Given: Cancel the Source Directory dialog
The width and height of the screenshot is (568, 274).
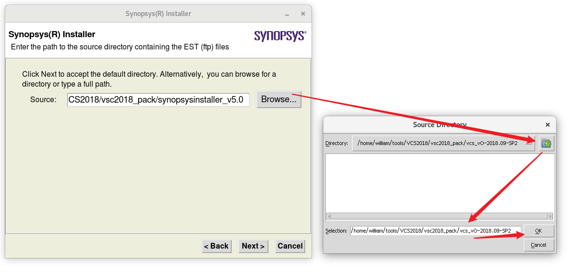Looking at the screenshot, I should (x=539, y=245).
